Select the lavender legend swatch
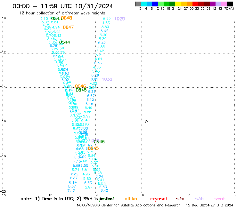 (x=218, y=4)
